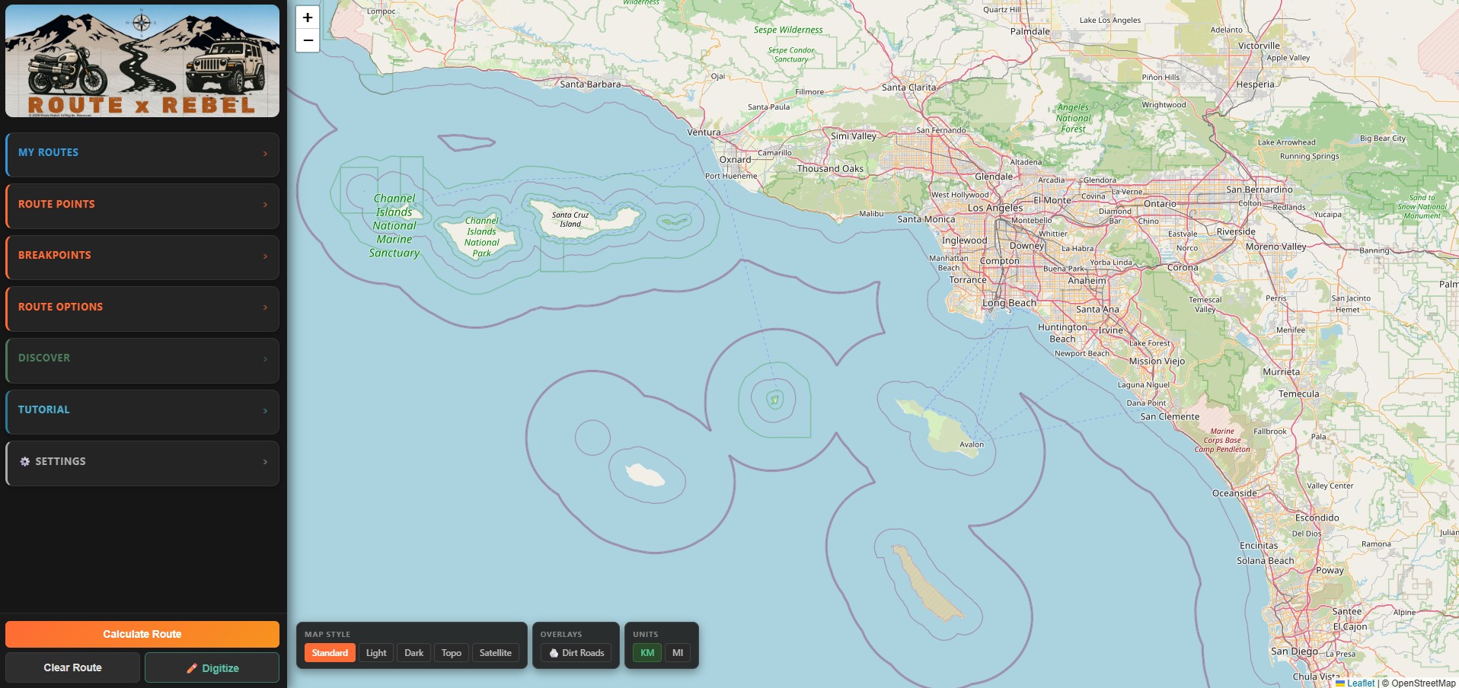Open the Route Options panel
The image size is (1459, 688).
coord(142,308)
